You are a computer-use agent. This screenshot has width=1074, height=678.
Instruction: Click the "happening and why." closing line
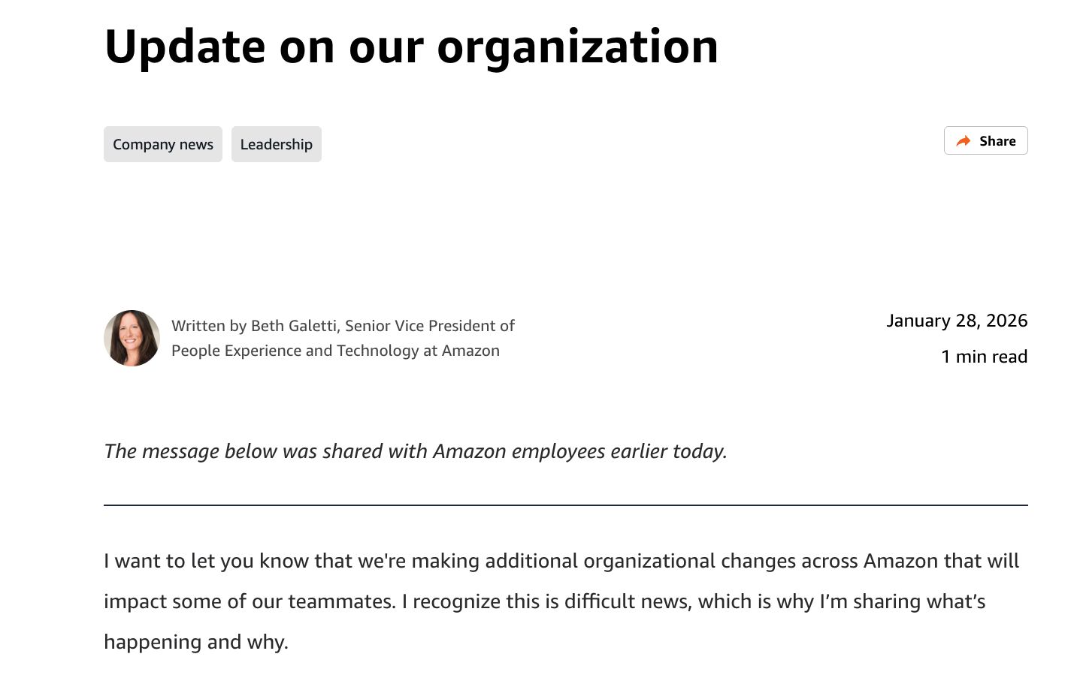(196, 642)
